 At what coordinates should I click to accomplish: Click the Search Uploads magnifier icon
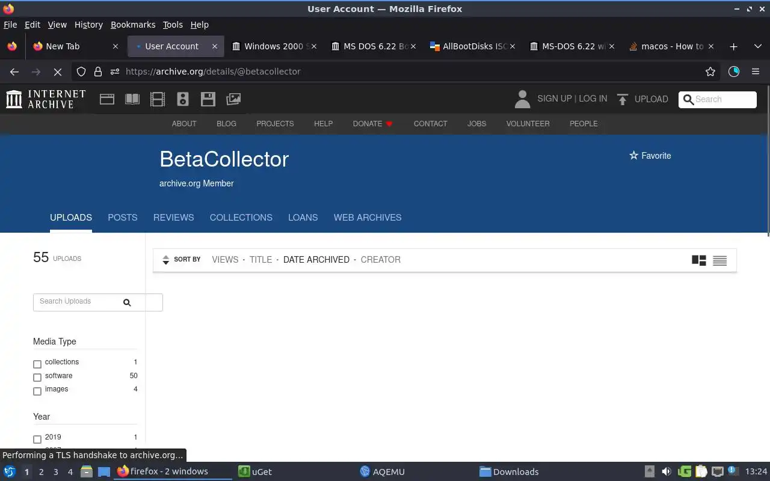pos(127,302)
